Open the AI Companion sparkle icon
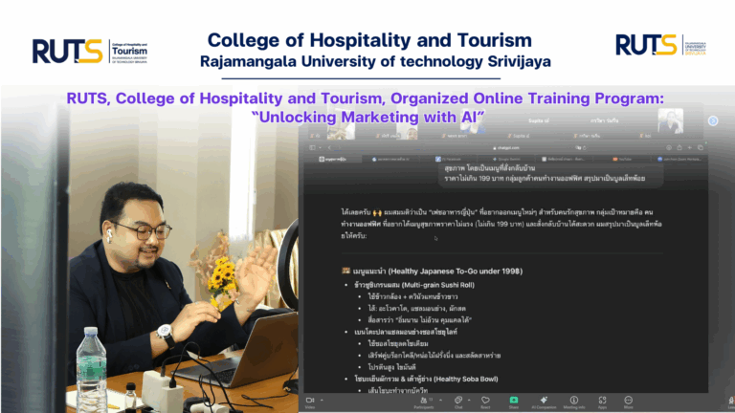The width and height of the screenshot is (735, 413). 544,400
